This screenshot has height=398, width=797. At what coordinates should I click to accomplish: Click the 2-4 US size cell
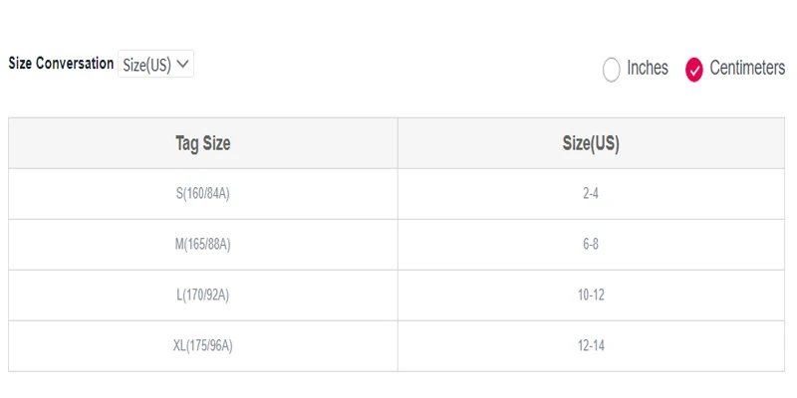[591, 194]
